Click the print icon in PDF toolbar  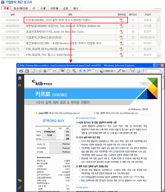pyautogui.click(x=21, y=71)
